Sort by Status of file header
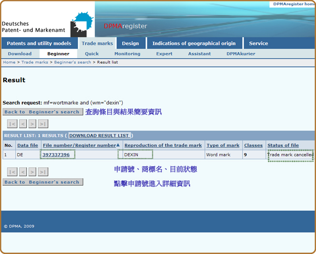This screenshot has height=254, width=316. pos(283,145)
